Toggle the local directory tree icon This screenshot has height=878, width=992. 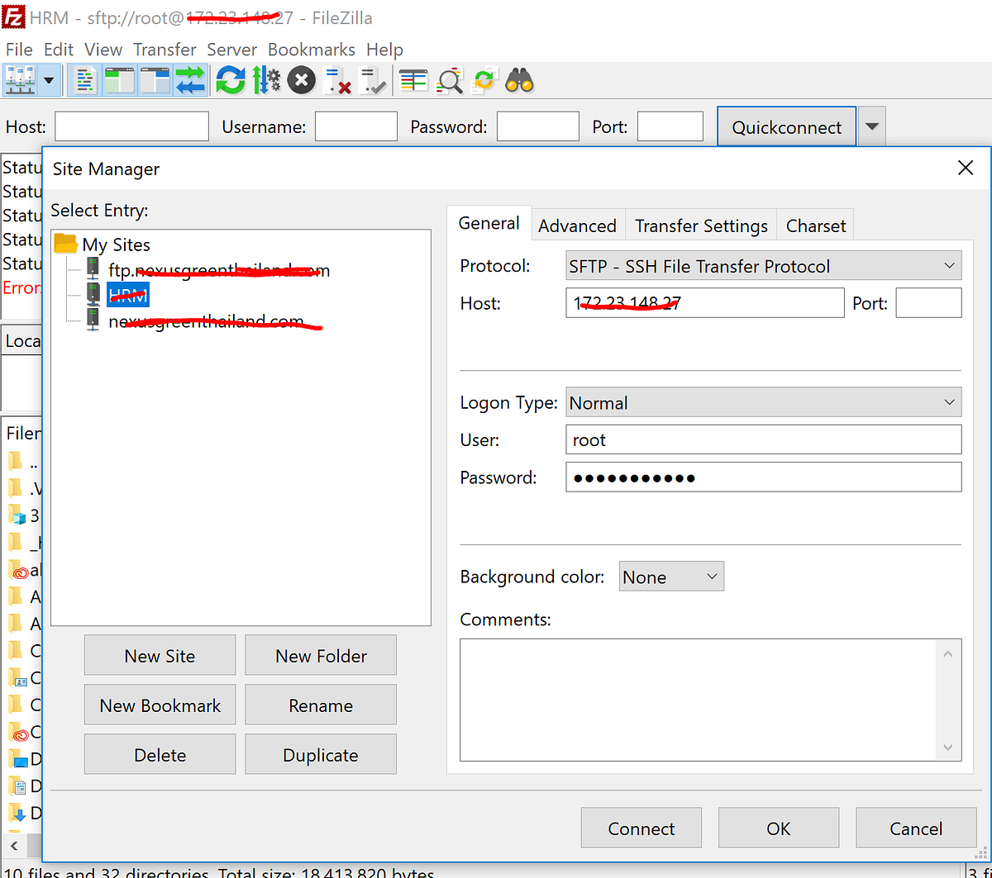coord(121,80)
